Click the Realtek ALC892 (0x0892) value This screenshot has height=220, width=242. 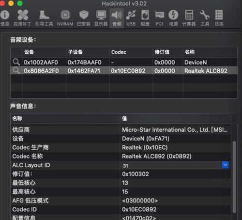tap(157, 157)
